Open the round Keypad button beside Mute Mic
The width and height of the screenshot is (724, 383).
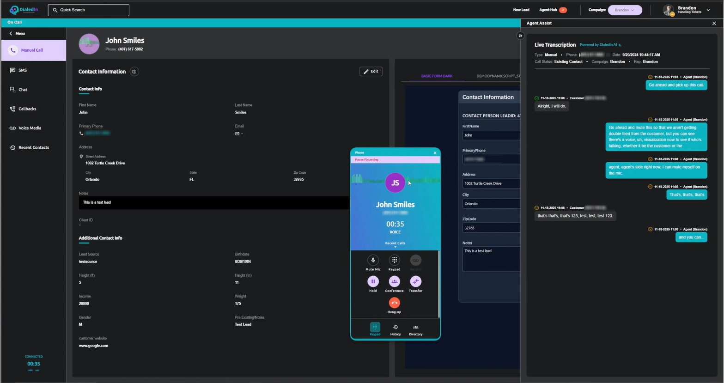[394, 260]
